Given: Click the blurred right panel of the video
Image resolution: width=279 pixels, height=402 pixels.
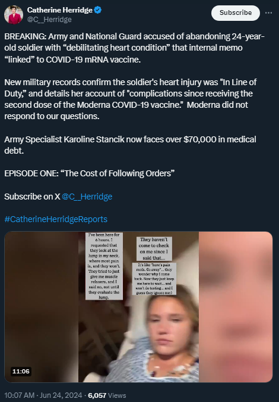Looking at the screenshot, I should 236,307.
